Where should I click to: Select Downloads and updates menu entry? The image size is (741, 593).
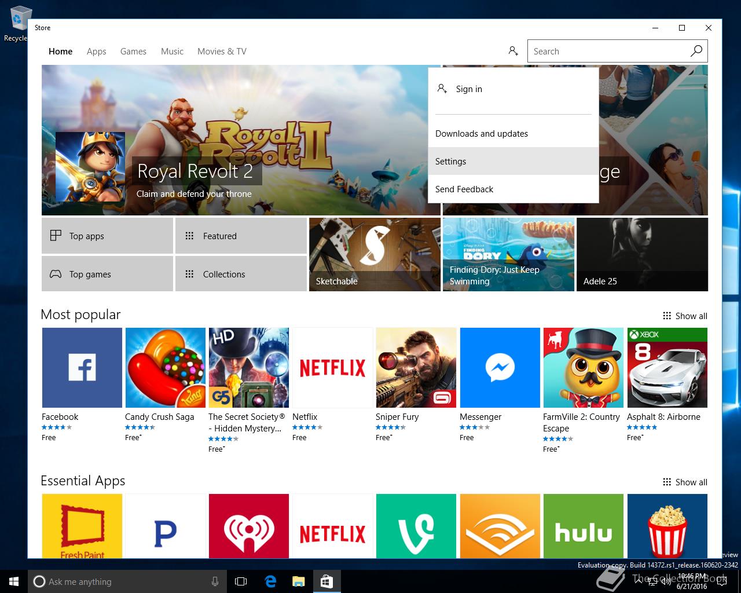(513, 134)
